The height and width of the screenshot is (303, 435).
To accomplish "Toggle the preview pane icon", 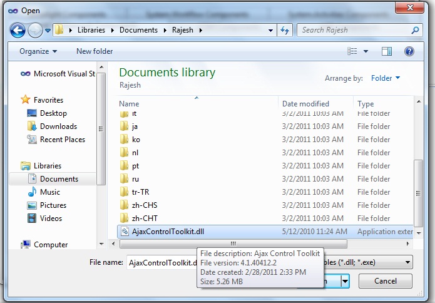I will pos(386,51).
